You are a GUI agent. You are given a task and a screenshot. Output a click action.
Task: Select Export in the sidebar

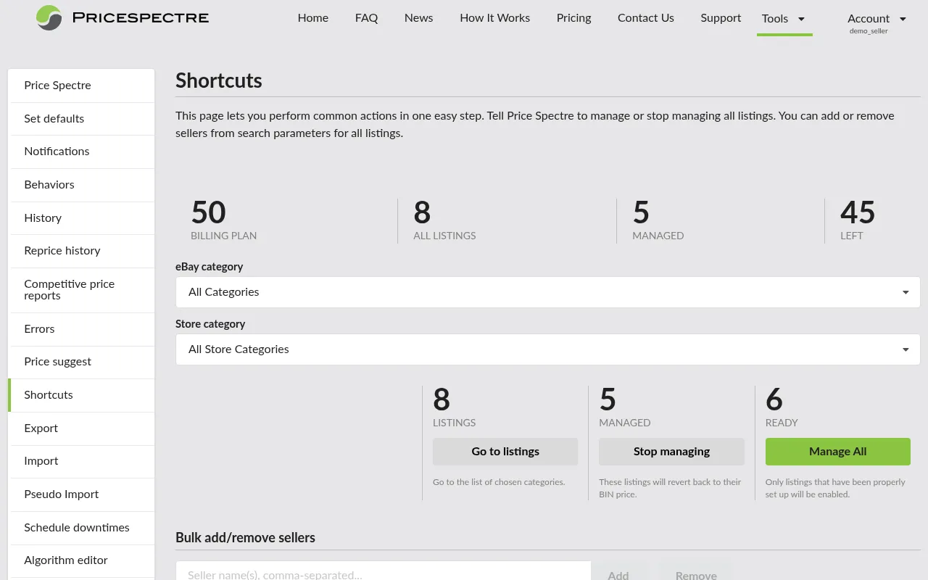[x=41, y=428]
